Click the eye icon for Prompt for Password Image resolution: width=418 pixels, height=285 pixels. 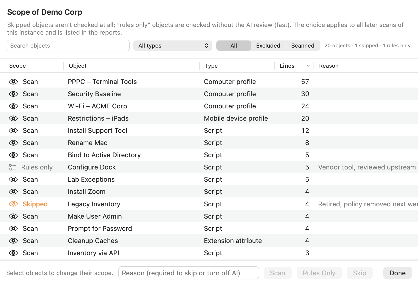click(x=13, y=229)
